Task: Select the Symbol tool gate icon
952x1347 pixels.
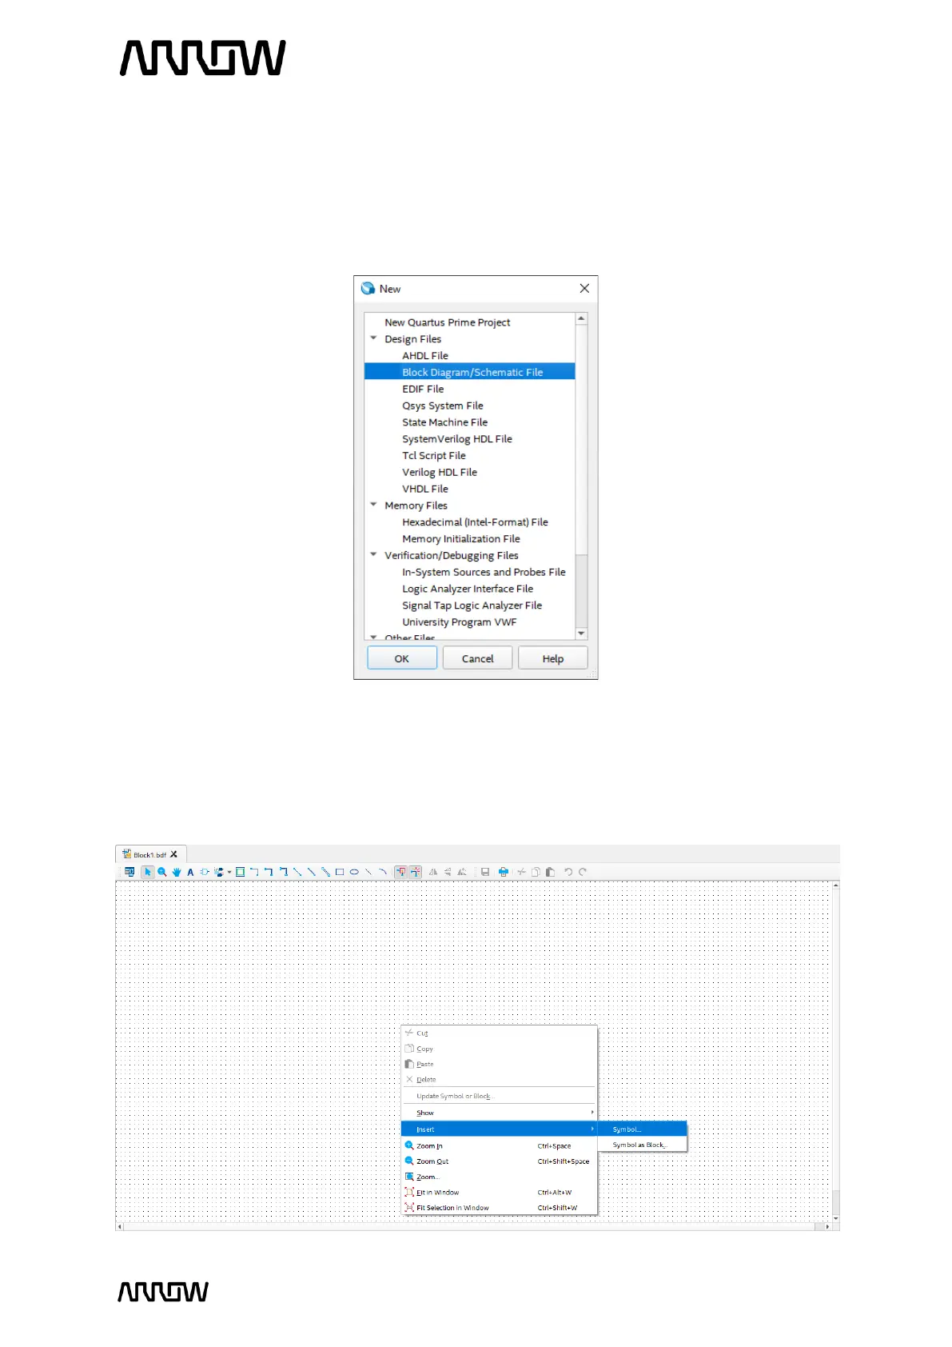Action: pyautogui.click(x=205, y=872)
